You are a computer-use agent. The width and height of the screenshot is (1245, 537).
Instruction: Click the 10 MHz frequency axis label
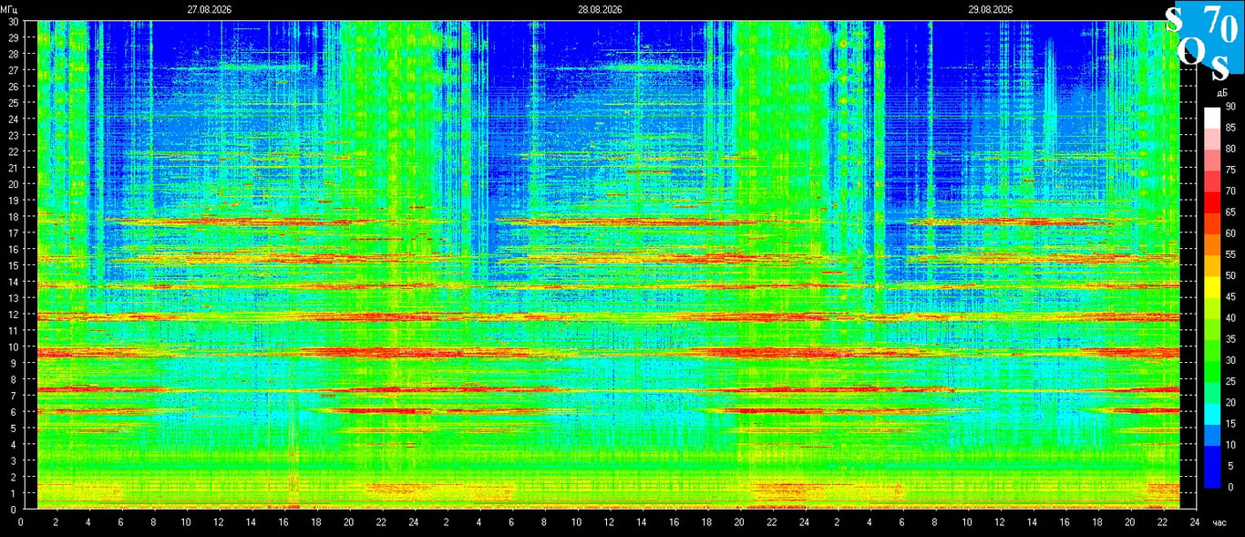pos(14,346)
